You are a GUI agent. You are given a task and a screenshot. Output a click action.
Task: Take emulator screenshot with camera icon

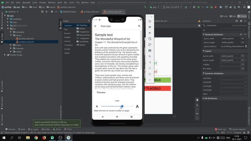point(150,51)
